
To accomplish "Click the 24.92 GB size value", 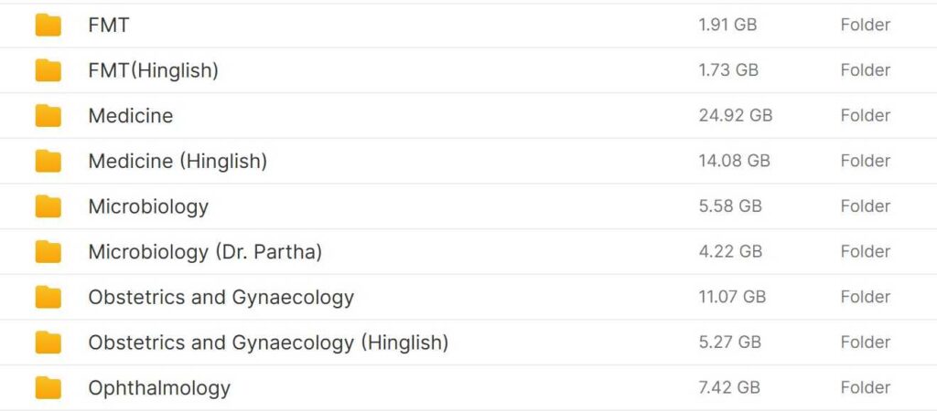I will click(x=735, y=116).
